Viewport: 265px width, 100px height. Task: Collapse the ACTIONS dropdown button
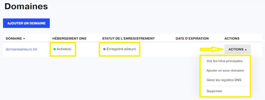coord(238,49)
